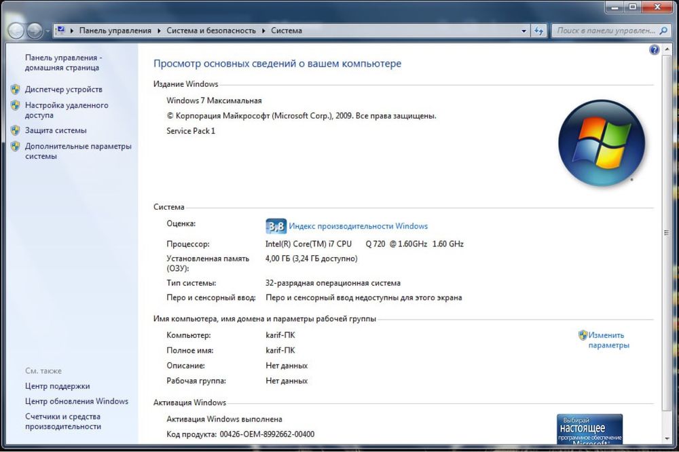Select 'Система и безопасность' breadcrumb segment

click(x=211, y=31)
